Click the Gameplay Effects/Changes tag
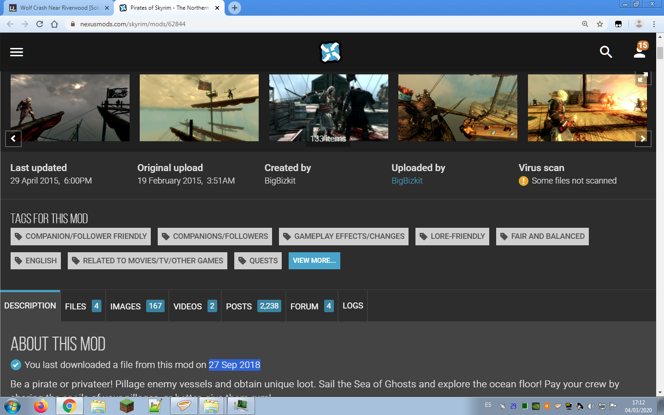Screen dimensions: 664x415 [x=344, y=237]
